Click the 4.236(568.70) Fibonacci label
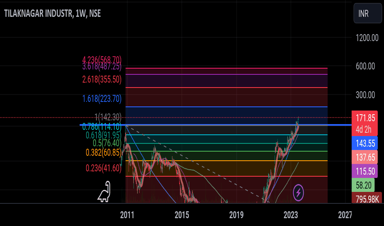 tap(102, 59)
